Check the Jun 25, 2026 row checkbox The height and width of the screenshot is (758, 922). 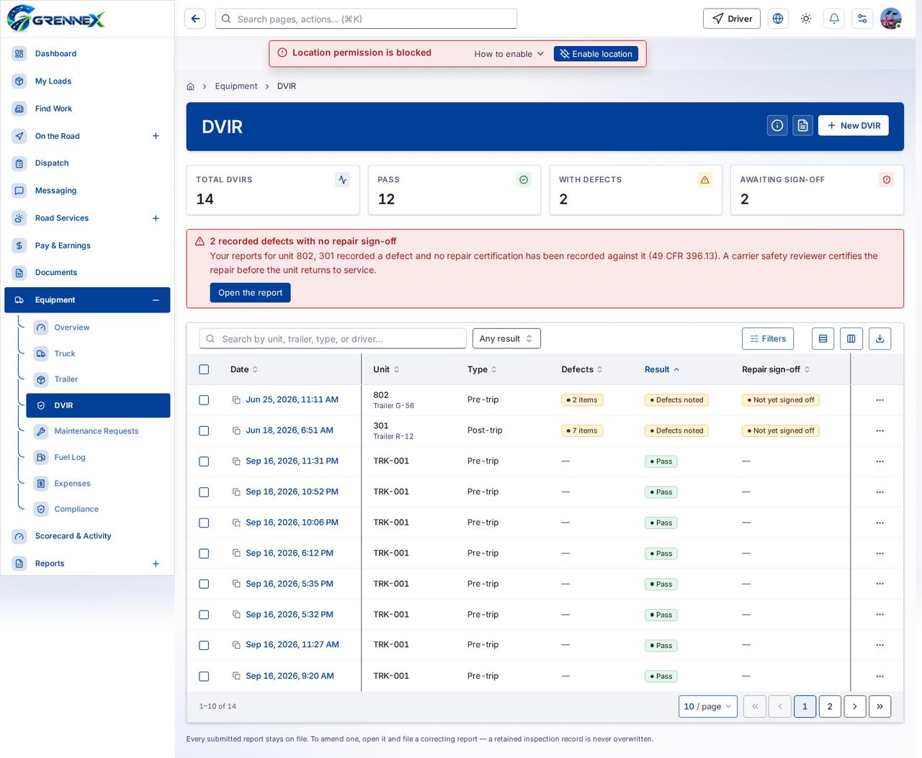click(204, 400)
